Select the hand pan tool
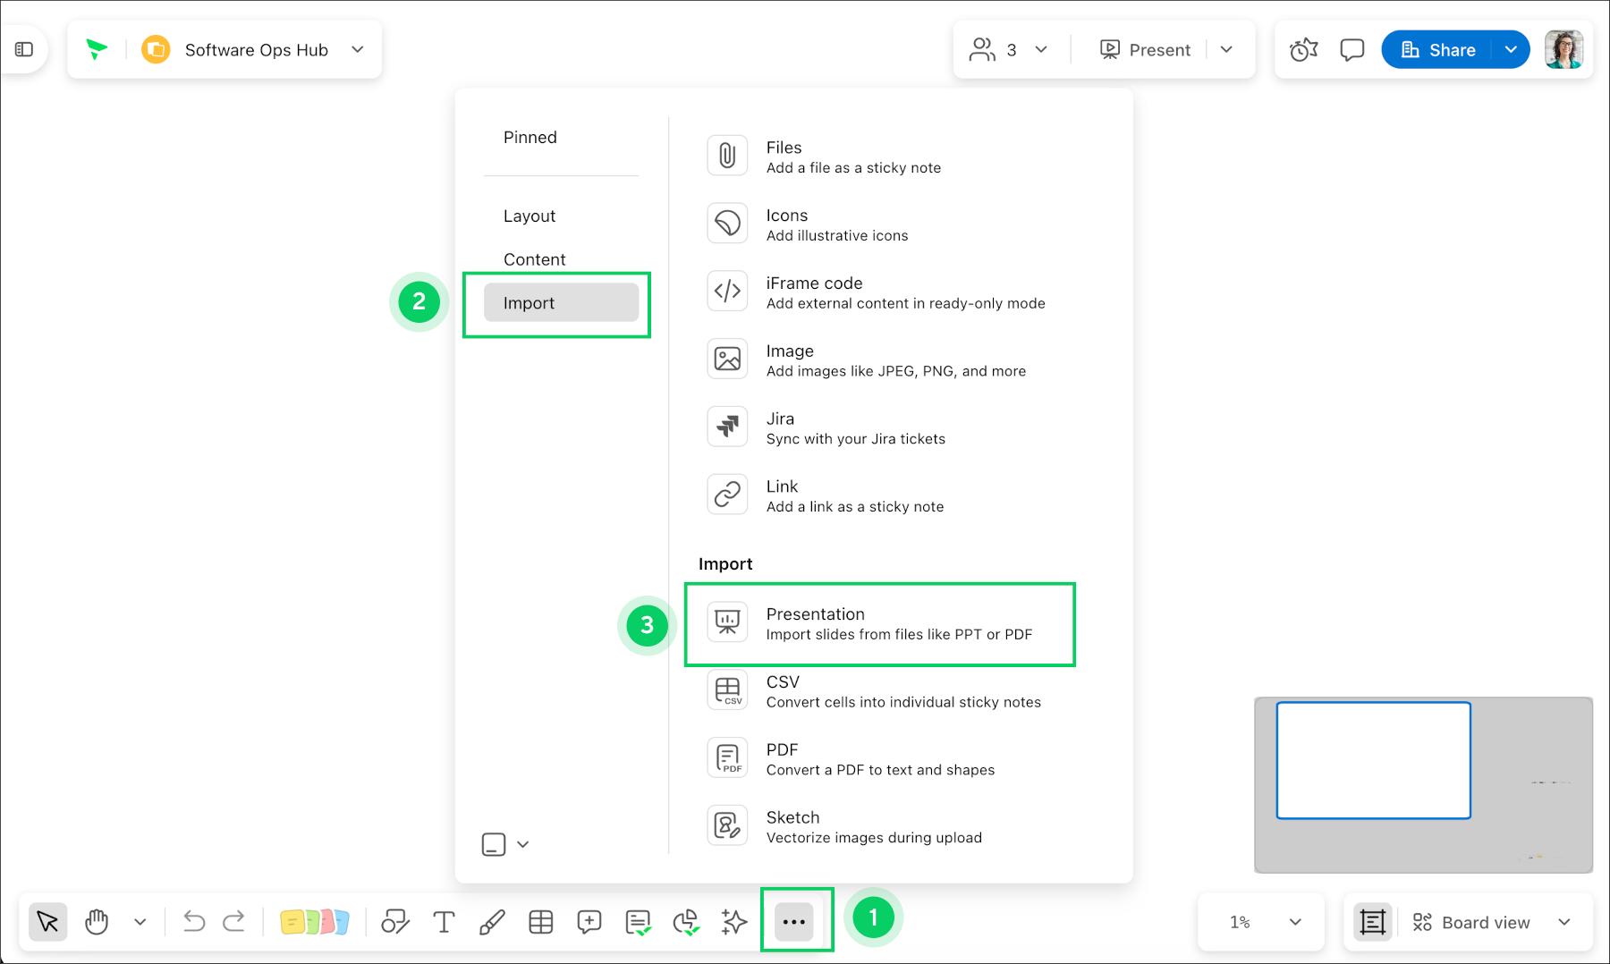This screenshot has width=1610, height=964. pyautogui.click(x=97, y=922)
